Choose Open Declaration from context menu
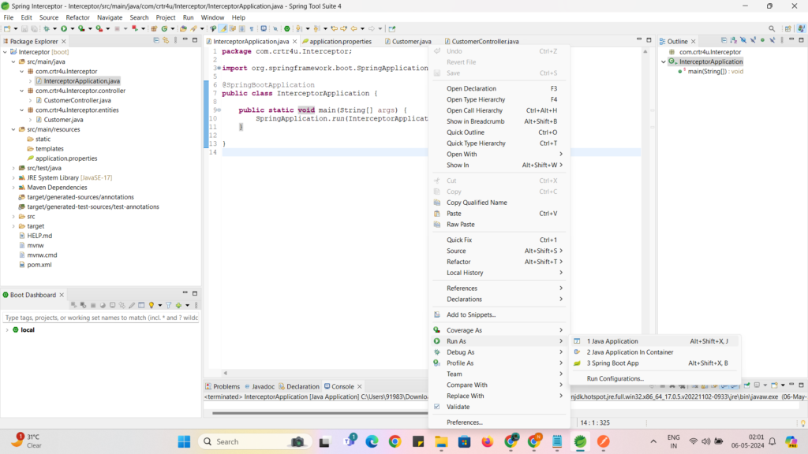Viewport: 808px width, 454px height. tap(499, 88)
